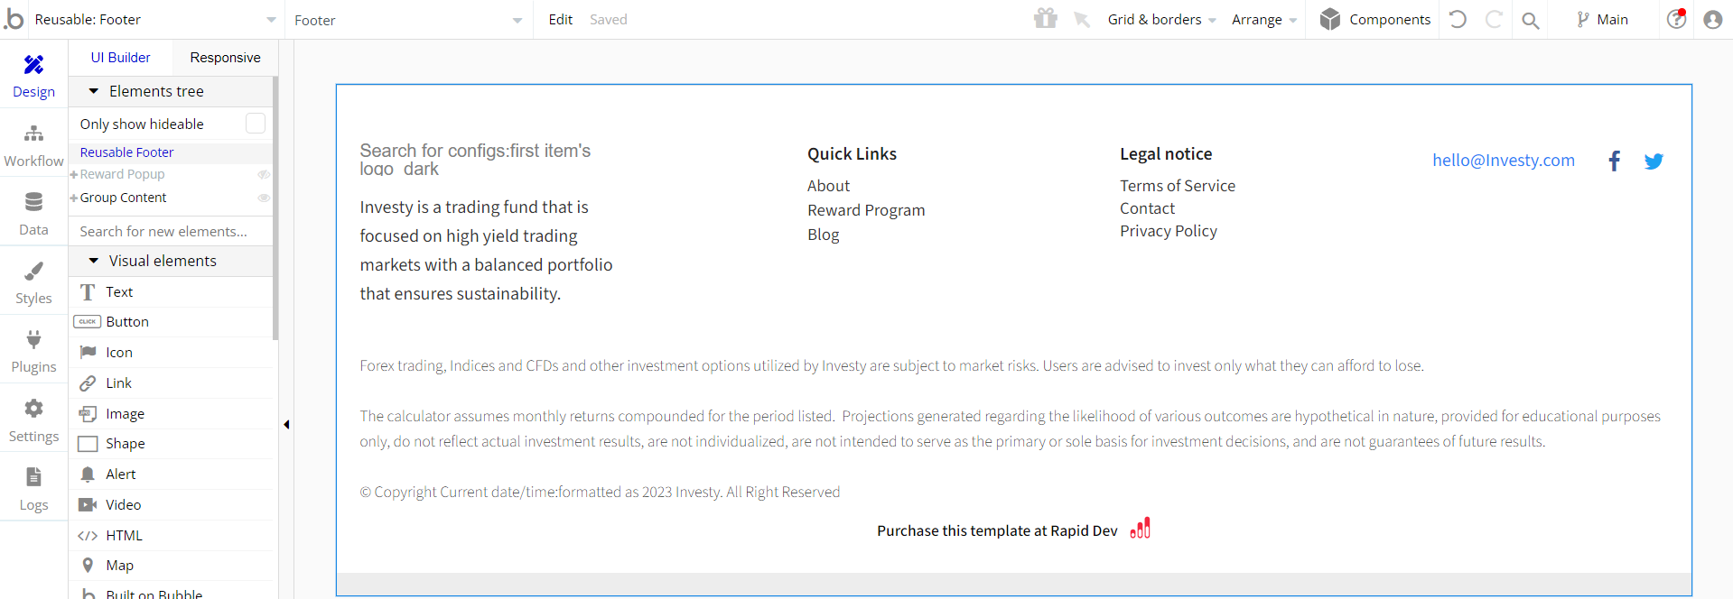The image size is (1733, 599).
Task: Select the Legal notice heading text
Action: [x=1166, y=154]
